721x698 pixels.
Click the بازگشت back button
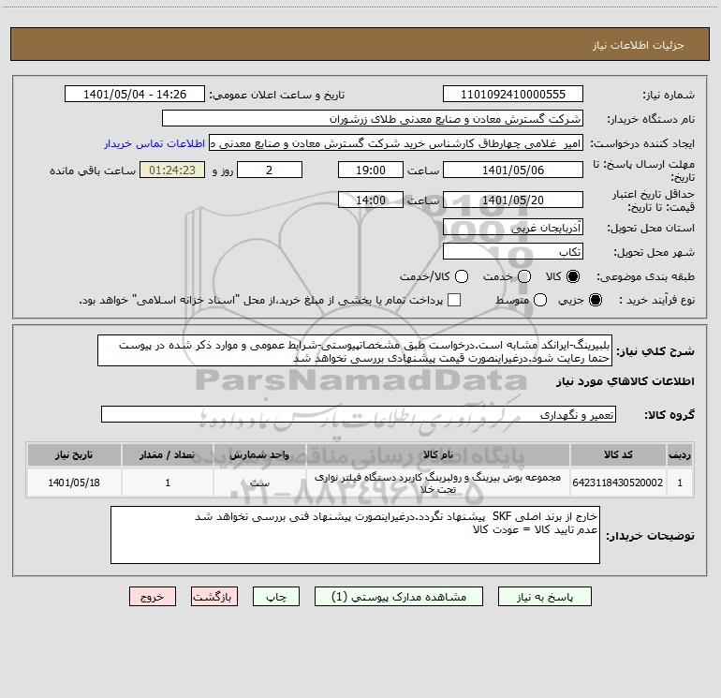(x=214, y=597)
